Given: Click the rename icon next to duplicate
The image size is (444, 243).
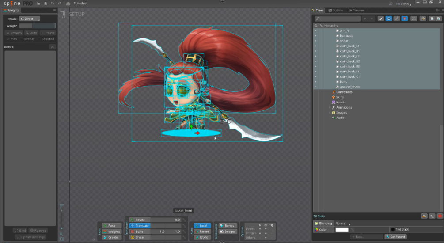Looking at the screenshot, I should [x=432, y=216].
